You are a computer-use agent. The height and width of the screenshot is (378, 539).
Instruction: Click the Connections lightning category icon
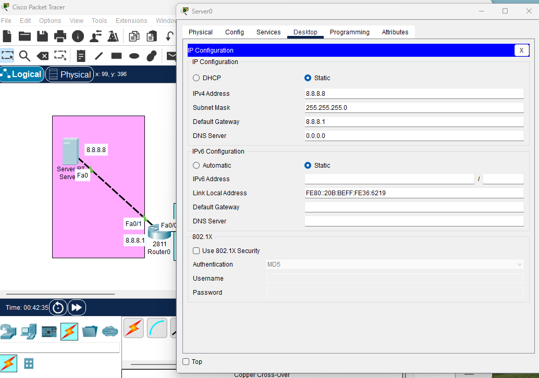point(69,332)
